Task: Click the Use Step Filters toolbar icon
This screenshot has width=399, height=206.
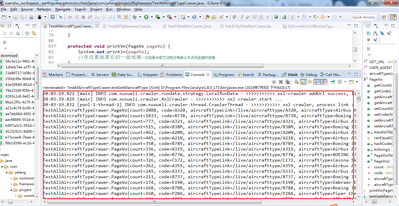Action: [126, 17]
